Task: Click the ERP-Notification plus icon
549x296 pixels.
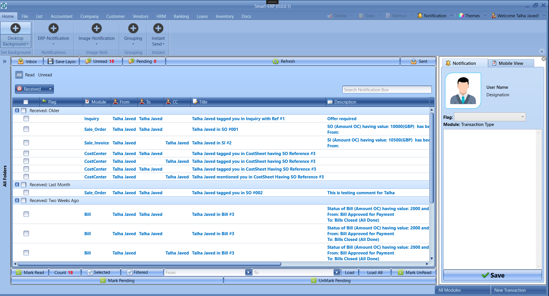Action: coord(54,28)
